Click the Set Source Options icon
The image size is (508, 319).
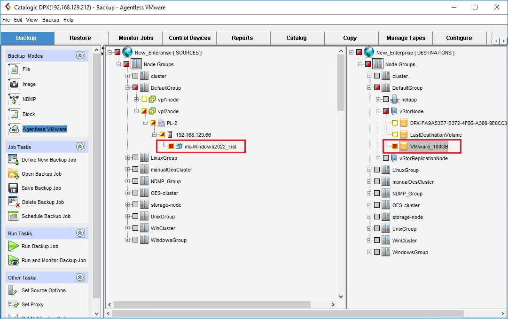(13, 290)
